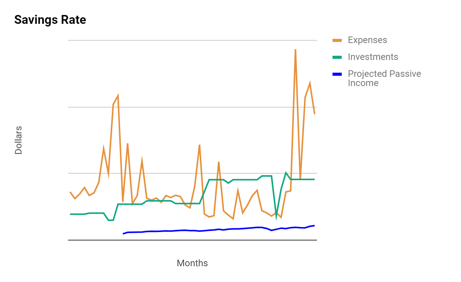
Task: Click the black baseline axis of chart
Action: [192, 240]
